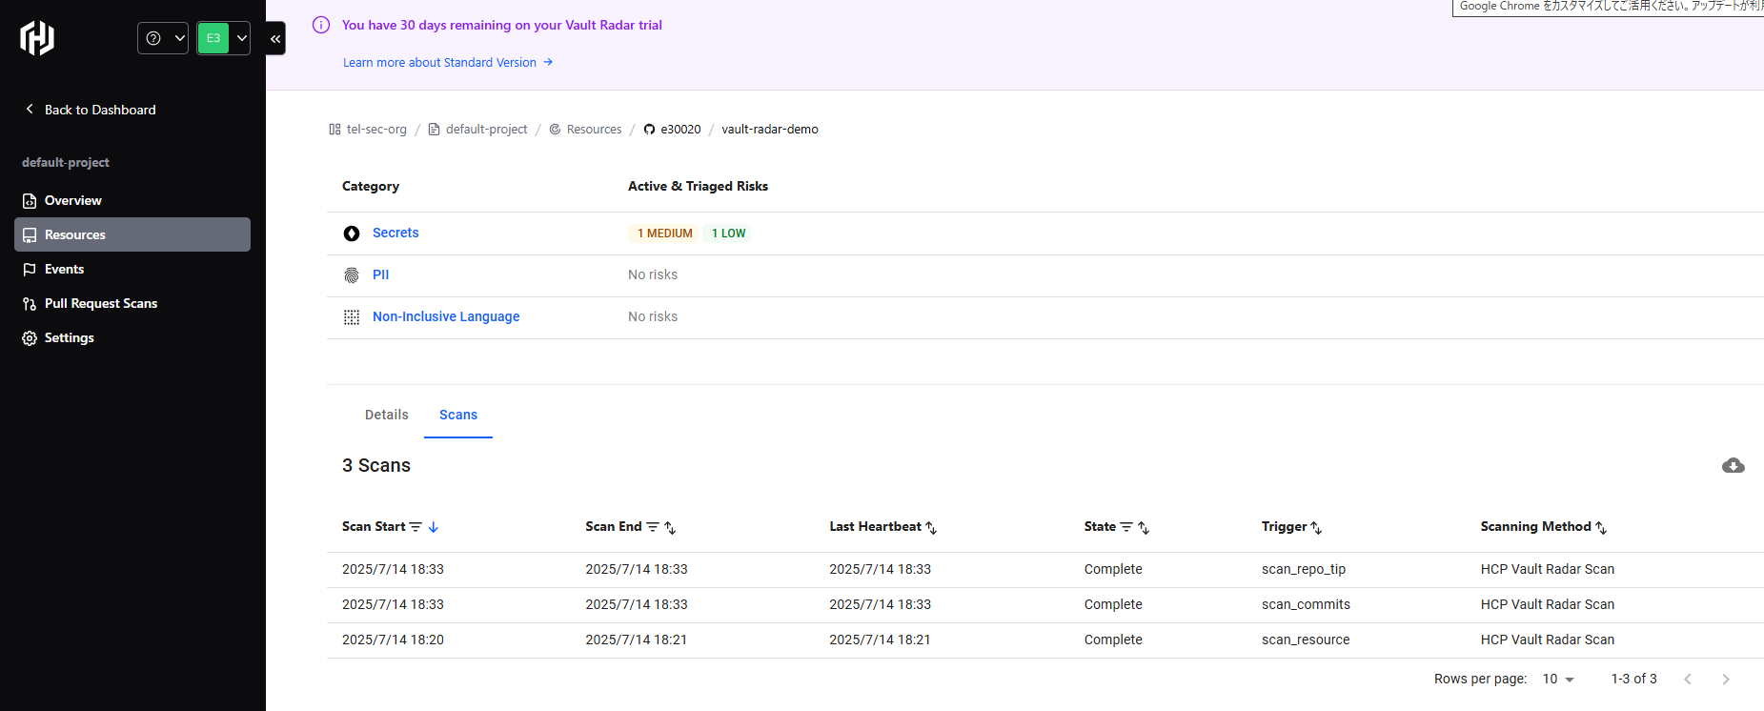The width and height of the screenshot is (1764, 711).
Task: Navigate to e30020 GitHub breadcrumb
Action: (673, 130)
